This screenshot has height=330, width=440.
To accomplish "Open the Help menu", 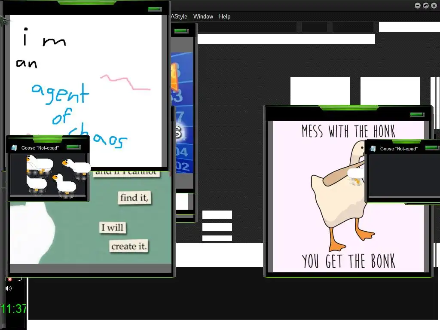I will pos(224,17).
